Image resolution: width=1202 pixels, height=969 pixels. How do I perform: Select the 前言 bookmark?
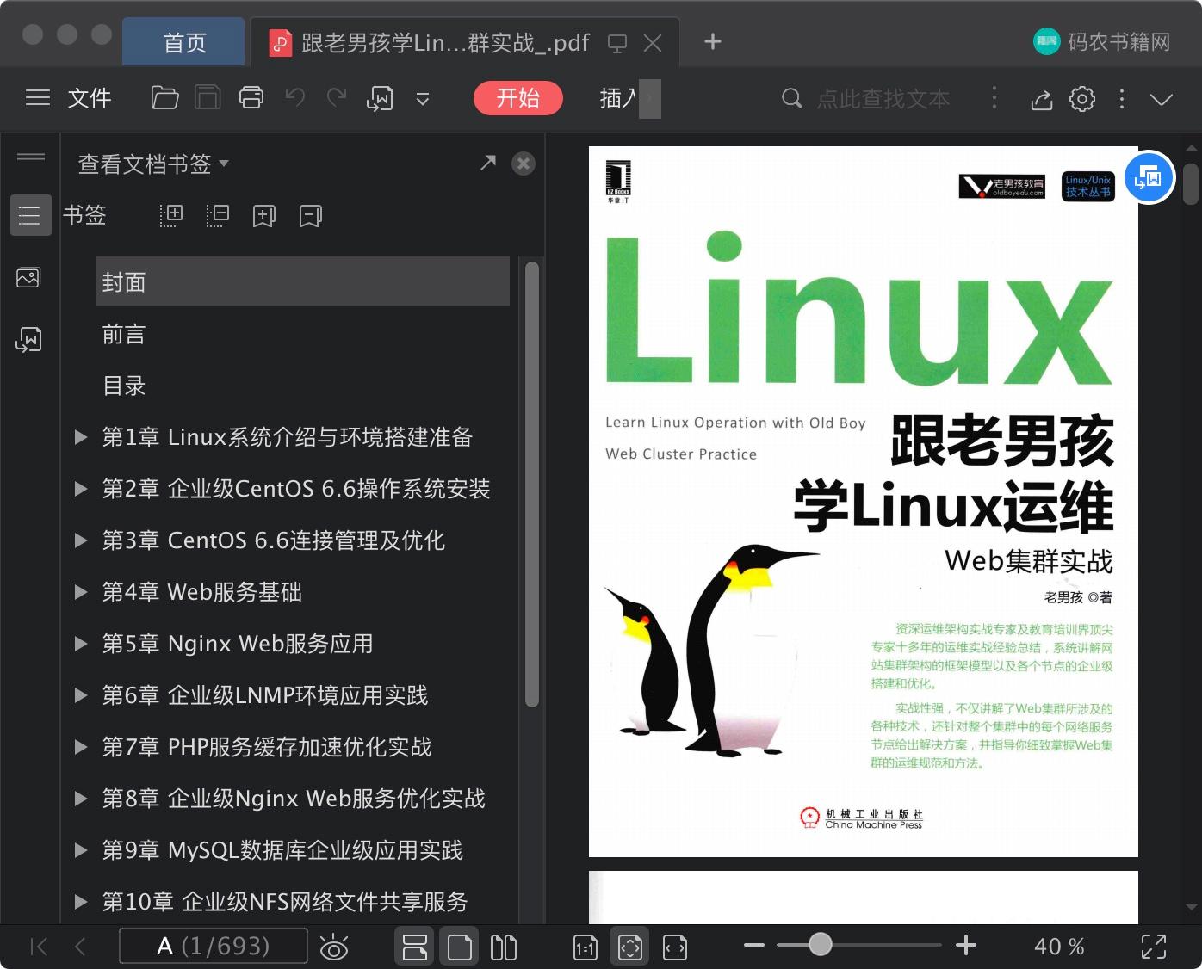click(x=124, y=334)
